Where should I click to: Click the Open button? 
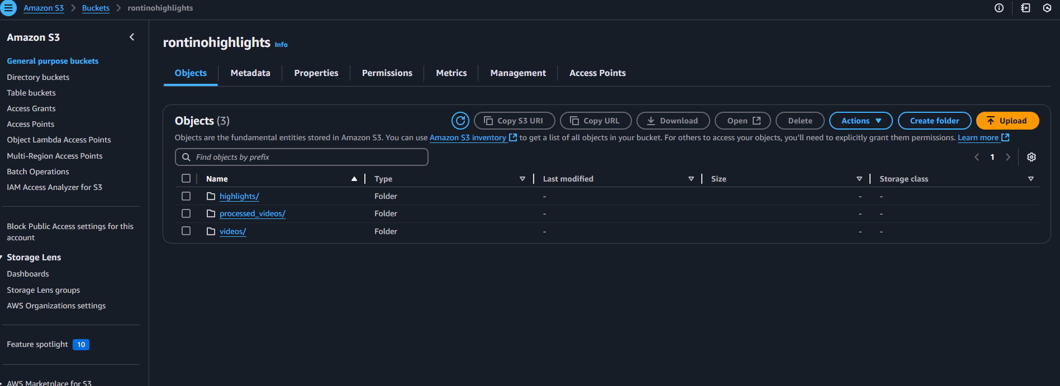coord(743,121)
